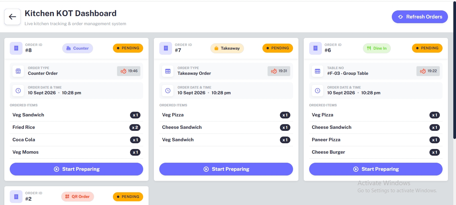The width and height of the screenshot is (456, 205).
Task: Select Cheese Sandwich in order #6
Action: pos(376,127)
